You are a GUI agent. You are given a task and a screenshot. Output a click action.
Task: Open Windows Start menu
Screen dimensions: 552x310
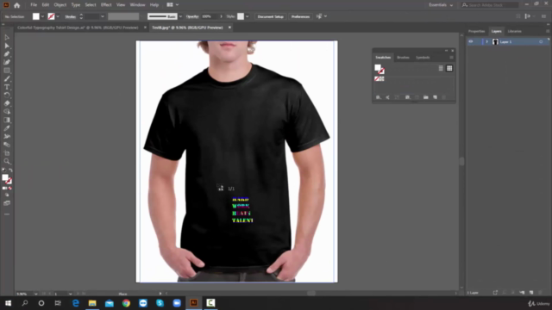8,303
